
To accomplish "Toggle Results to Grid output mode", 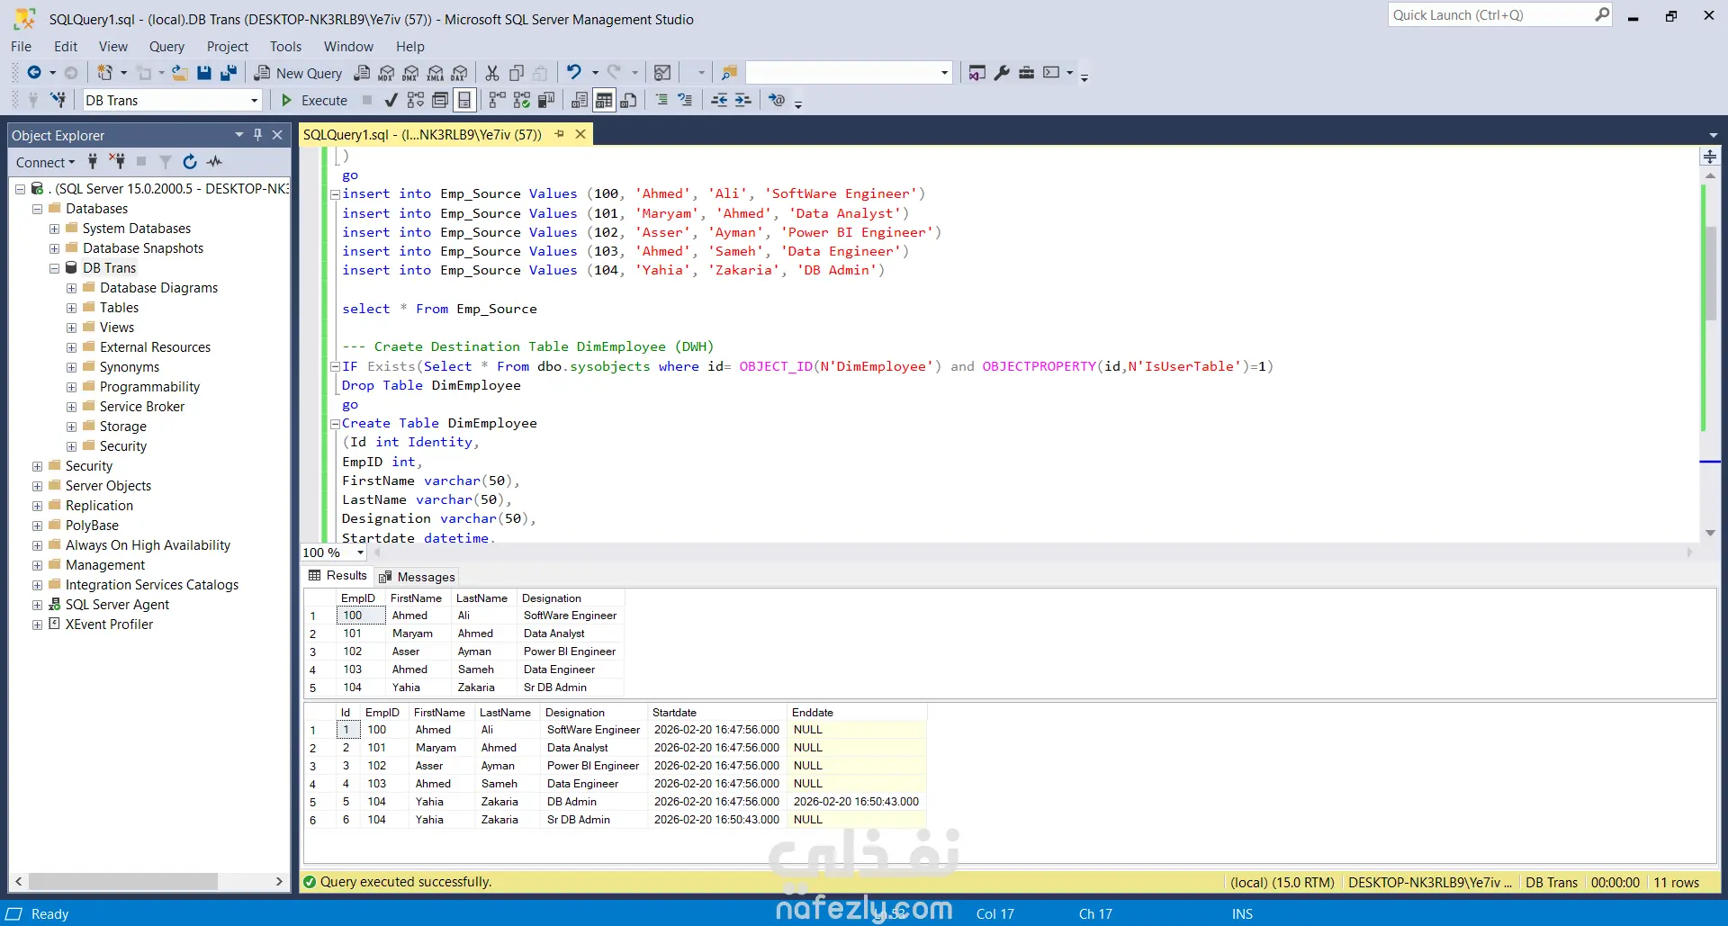I will (x=604, y=100).
